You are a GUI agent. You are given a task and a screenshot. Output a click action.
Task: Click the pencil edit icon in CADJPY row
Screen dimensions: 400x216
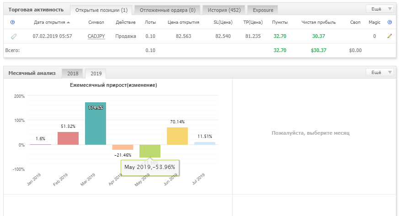[x=389, y=36]
